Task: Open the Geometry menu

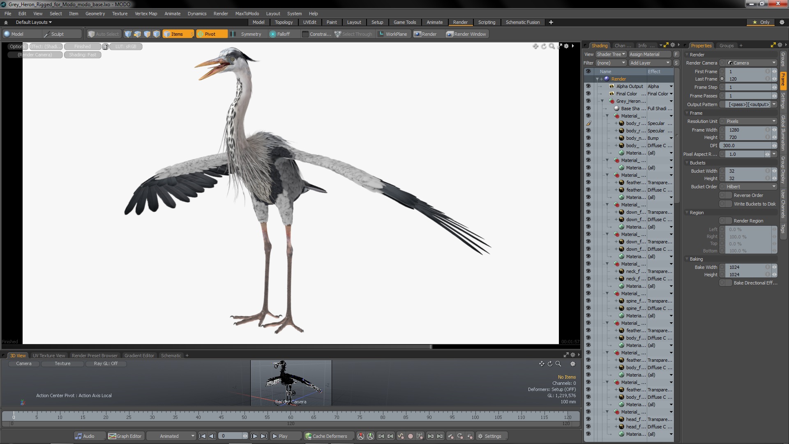Action: pyautogui.click(x=95, y=14)
